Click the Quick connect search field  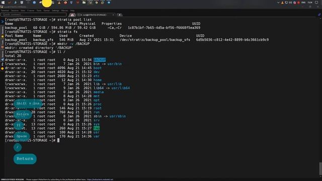(34, 15)
